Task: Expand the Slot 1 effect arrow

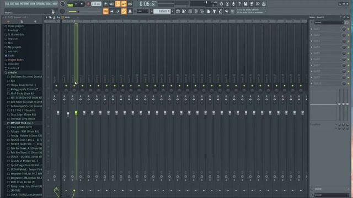Action: point(312,29)
